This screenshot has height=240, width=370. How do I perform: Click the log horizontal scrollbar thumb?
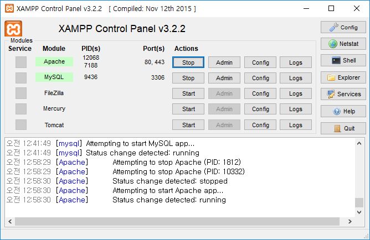(177, 221)
